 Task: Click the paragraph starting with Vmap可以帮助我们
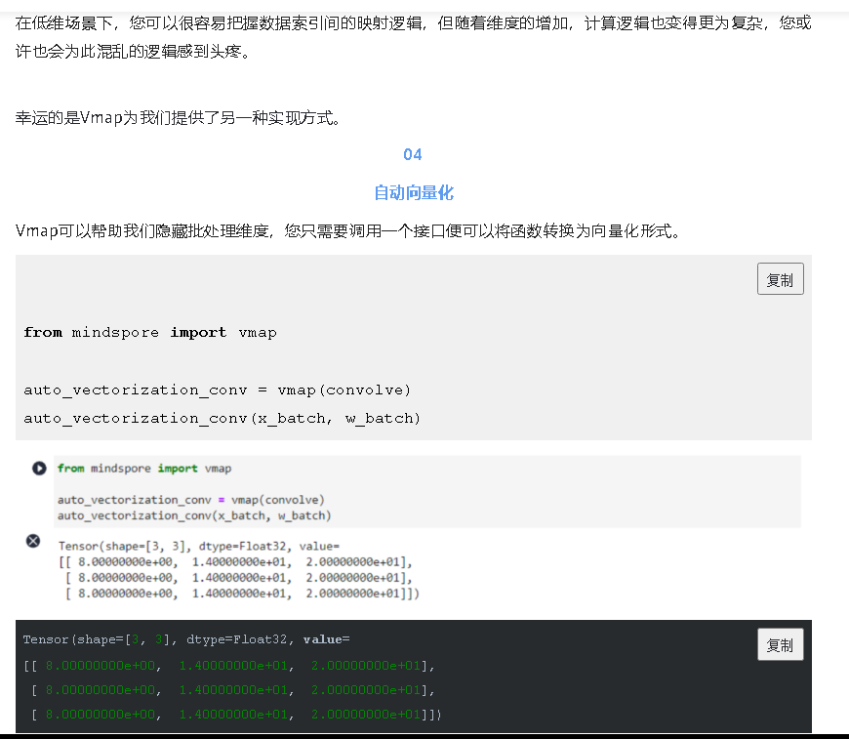(347, 231)
